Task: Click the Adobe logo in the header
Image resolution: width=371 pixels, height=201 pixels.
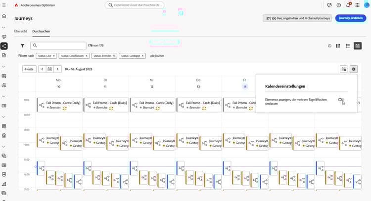Action: 16,5
